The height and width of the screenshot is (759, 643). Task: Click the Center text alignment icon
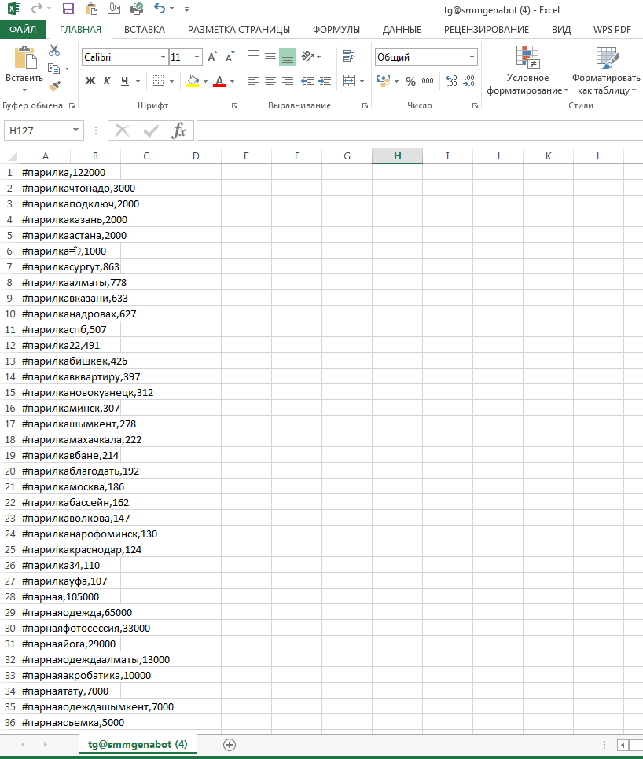click(270, 81)
